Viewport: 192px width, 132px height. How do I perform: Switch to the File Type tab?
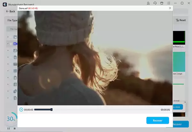[12, 21]
